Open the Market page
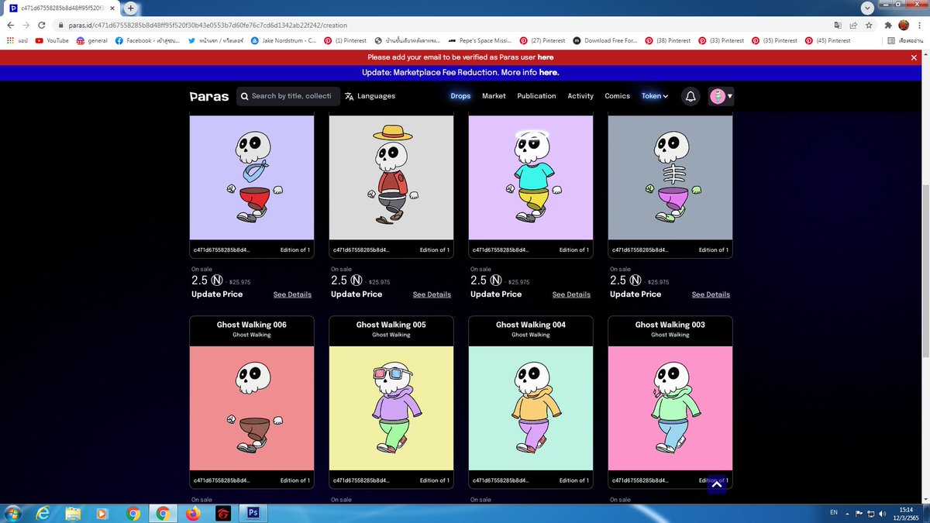 [x=494, y=96]
